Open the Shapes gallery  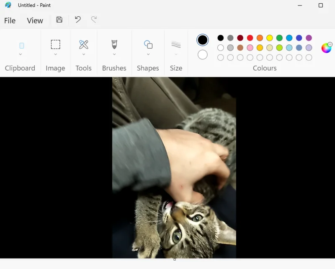coord(147,44)
